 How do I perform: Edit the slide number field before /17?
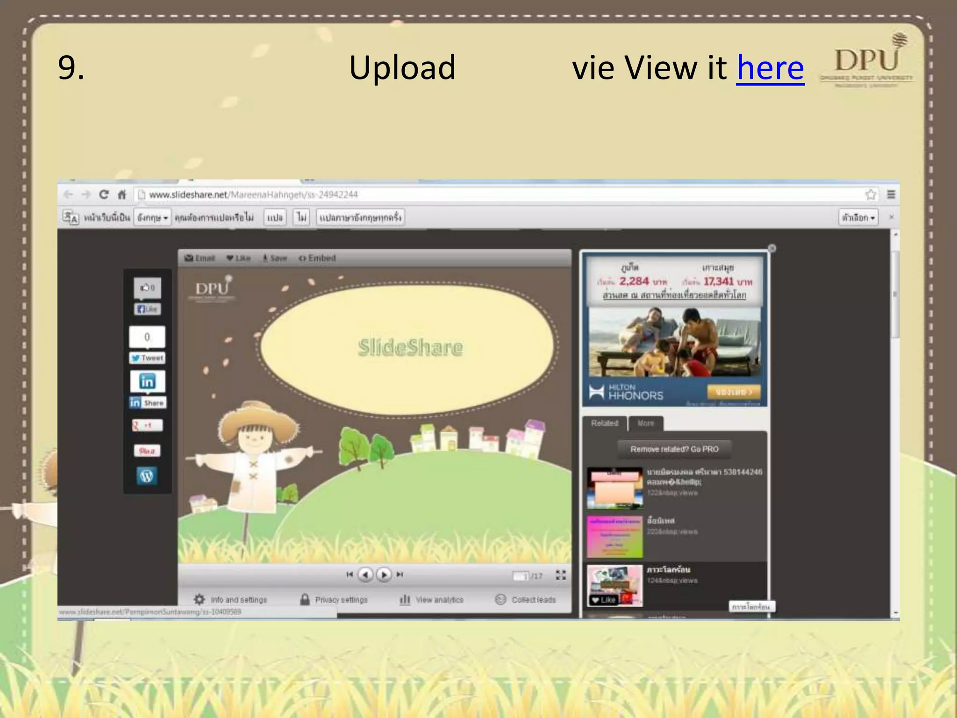pos(521,576)
